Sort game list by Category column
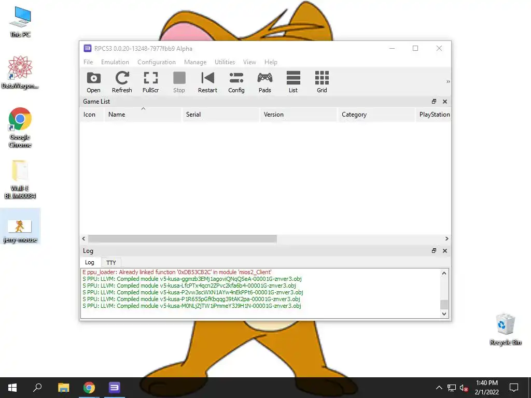531x398 pixels. (x=376, y=115)
